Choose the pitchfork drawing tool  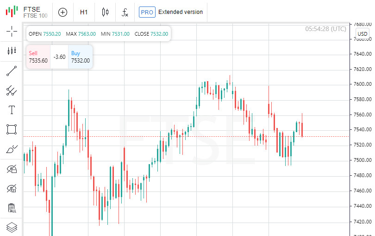pos(12,90)
